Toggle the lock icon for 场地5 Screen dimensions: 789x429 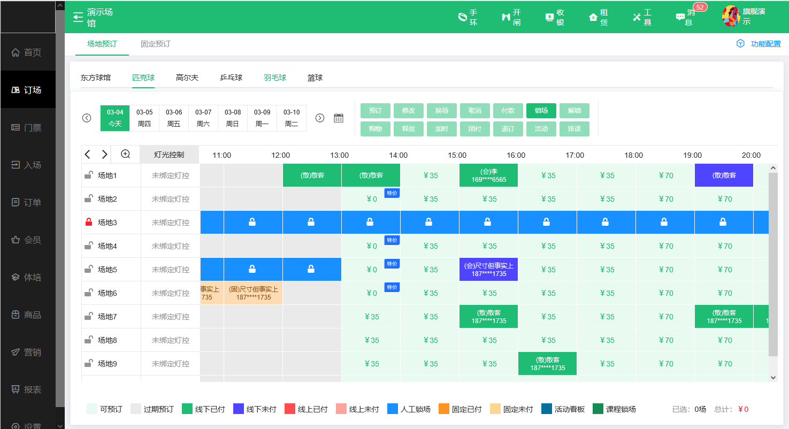89,269
